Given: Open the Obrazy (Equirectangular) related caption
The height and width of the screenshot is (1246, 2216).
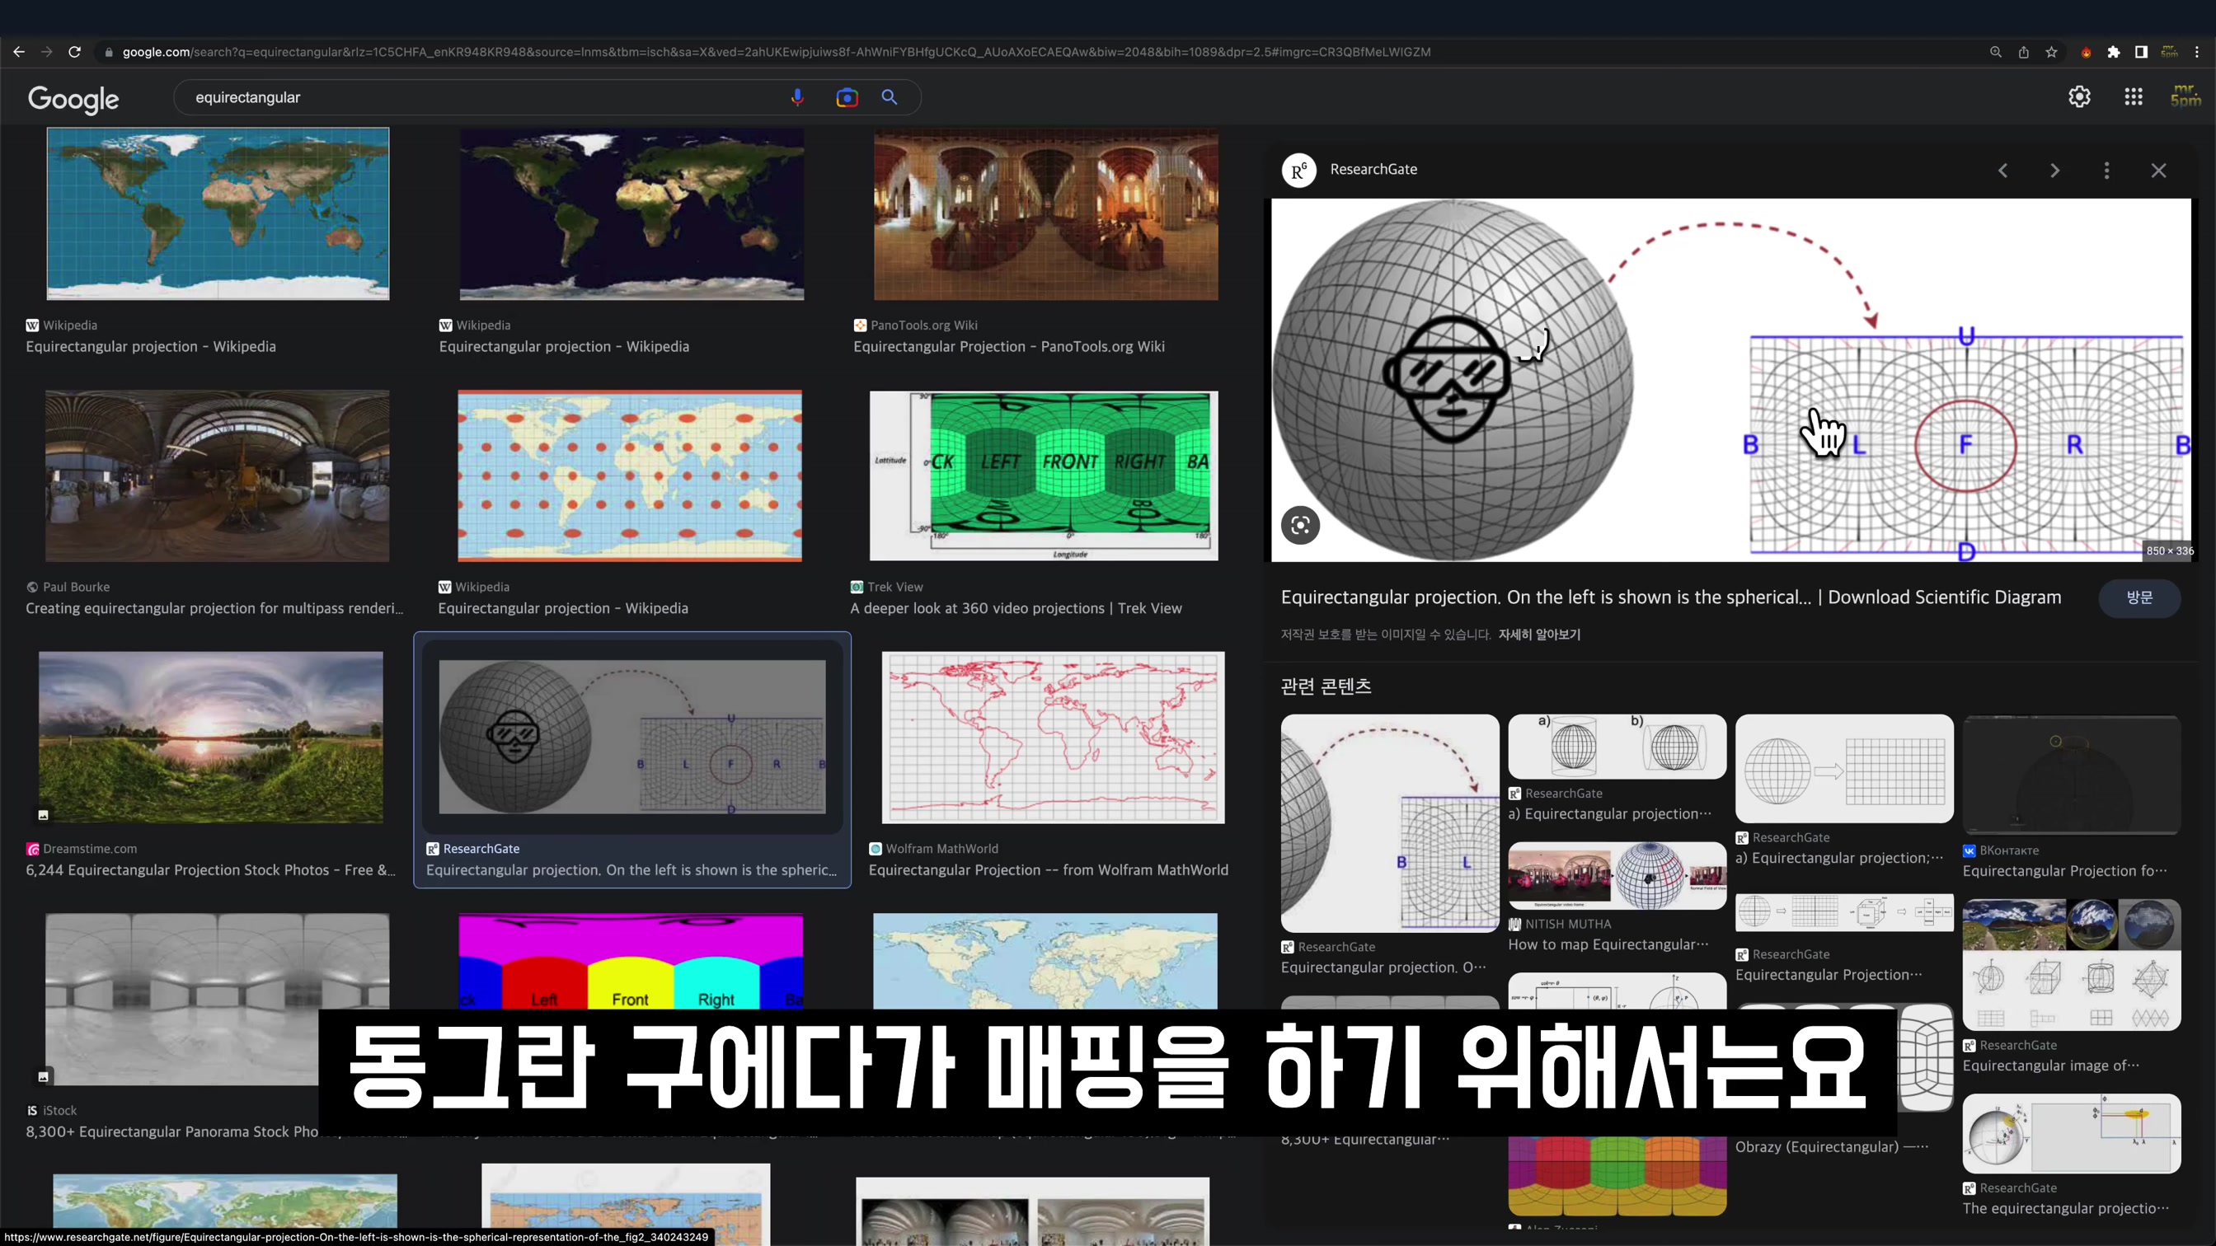Looking at the screenshot, I should (x=1832, y=1146).
